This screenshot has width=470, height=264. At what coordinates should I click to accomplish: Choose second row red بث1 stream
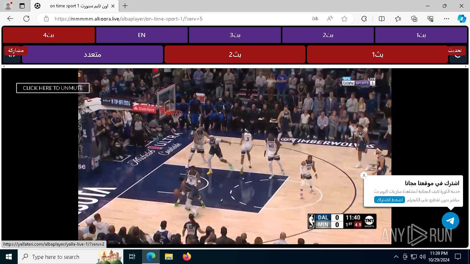[377, 54]
